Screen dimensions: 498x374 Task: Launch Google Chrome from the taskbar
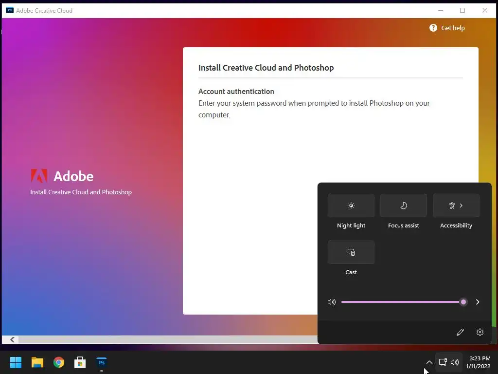(59, 362)
